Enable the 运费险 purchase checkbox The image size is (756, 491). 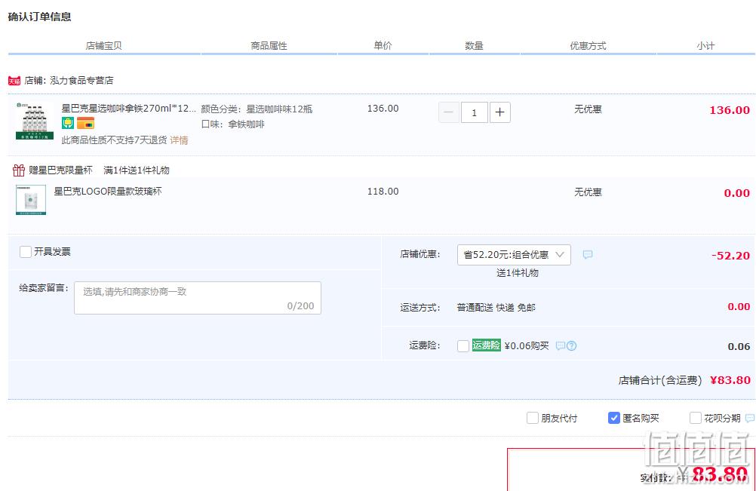tap(463, 346)
